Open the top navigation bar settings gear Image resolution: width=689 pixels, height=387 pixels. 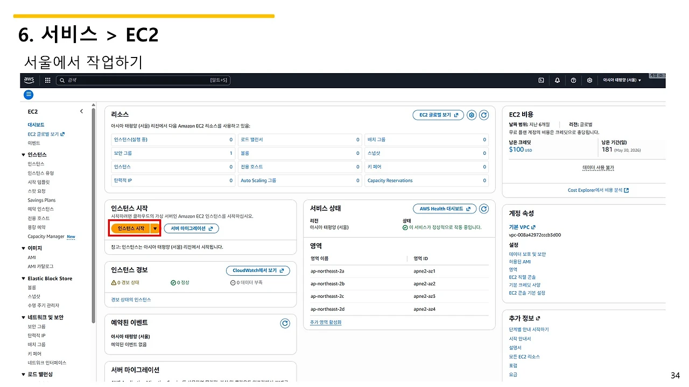tap(589, 80)
